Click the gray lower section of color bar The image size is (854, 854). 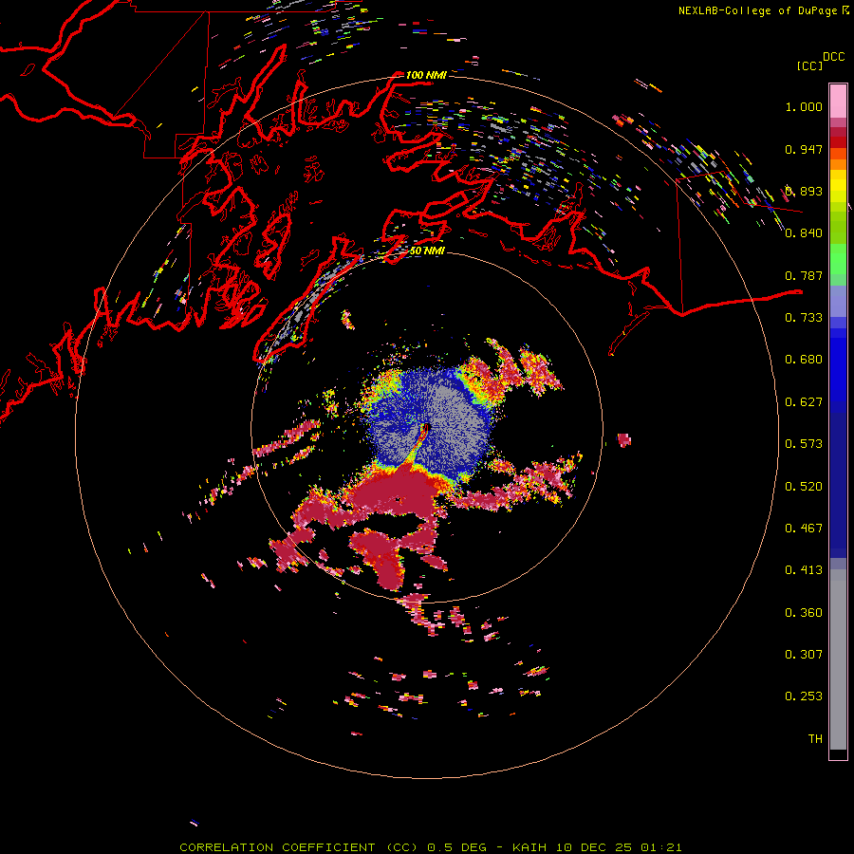(x=838, y=659)
